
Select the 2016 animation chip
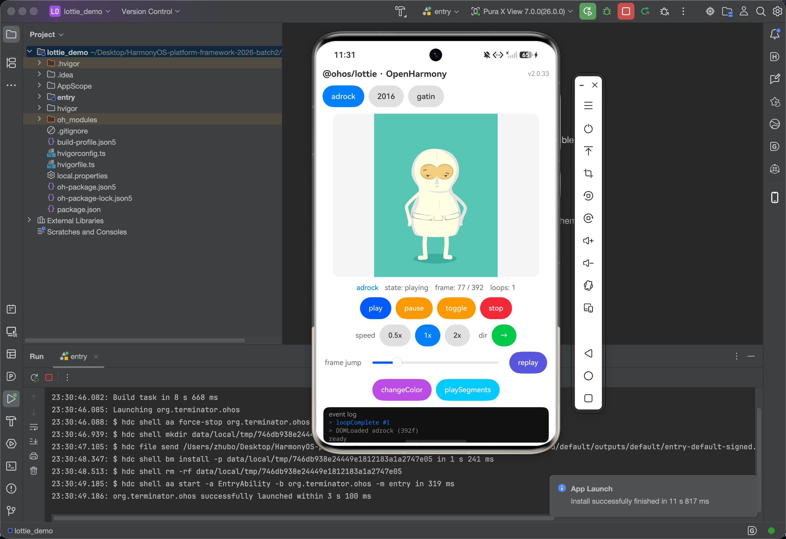tap(386, 96)
